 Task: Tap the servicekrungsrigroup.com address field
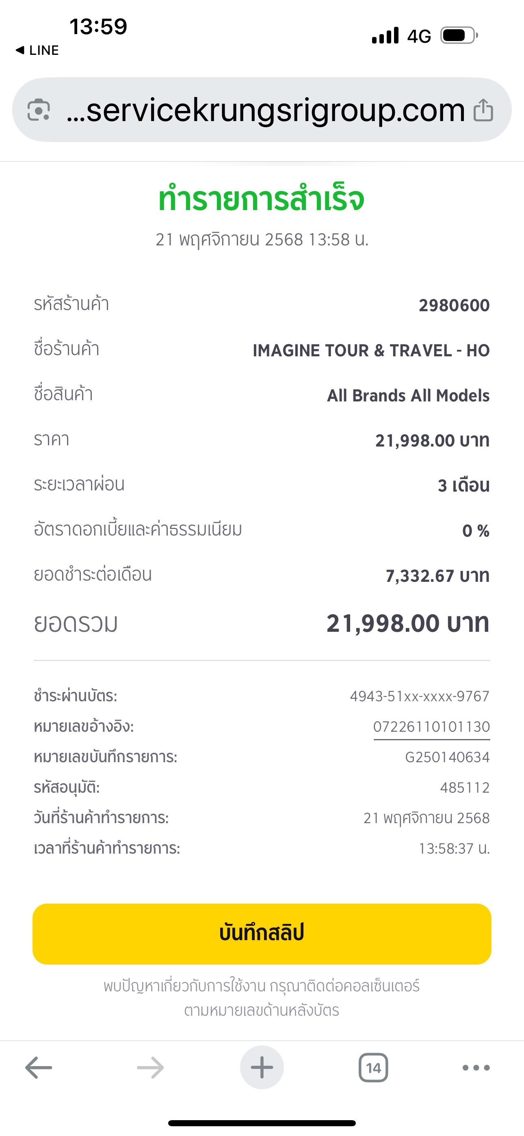pyautogui.click(x=266, y=110)
